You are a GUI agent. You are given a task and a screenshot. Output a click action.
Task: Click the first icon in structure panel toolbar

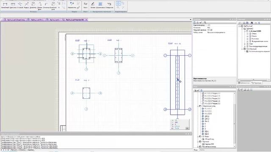(x=240, y=23)
